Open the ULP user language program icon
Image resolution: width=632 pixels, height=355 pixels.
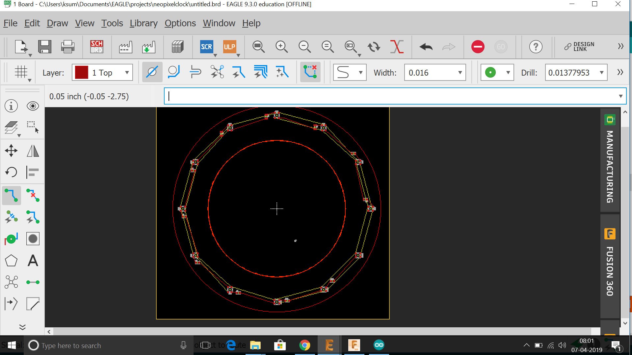229,47
